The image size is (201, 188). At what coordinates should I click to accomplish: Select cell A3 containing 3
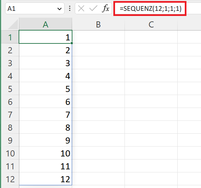click(45, 63)
